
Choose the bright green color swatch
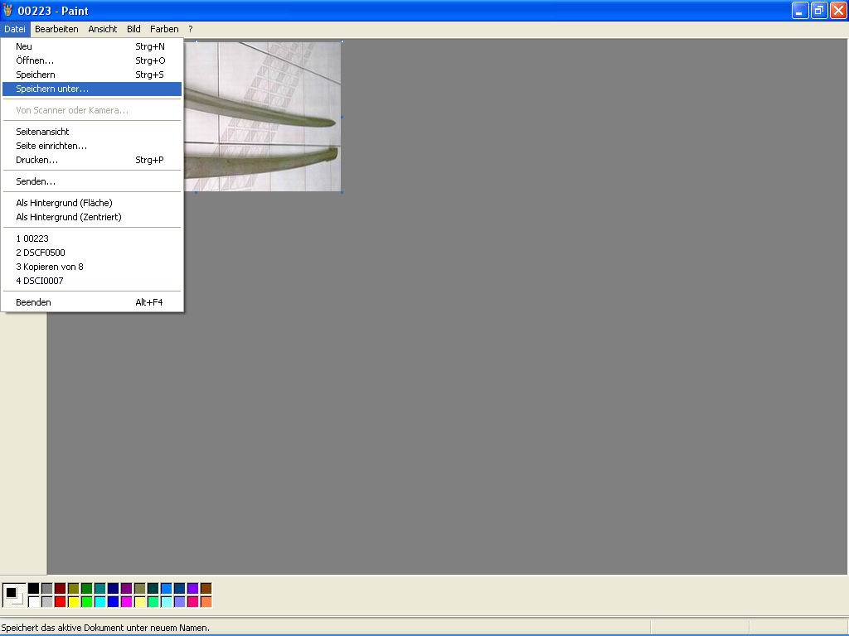[86, 602]
